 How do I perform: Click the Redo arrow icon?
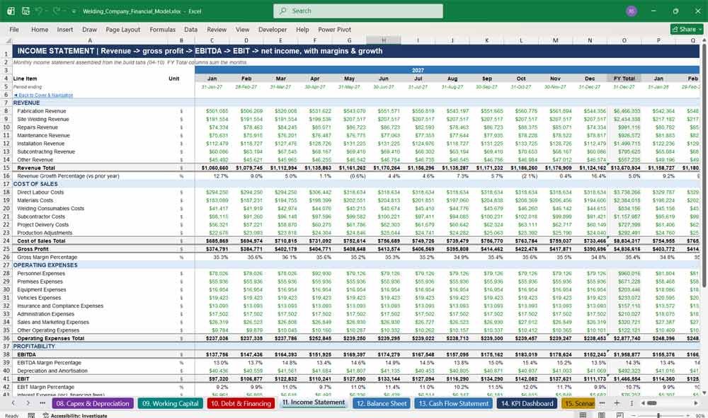(x=57, y=11)
